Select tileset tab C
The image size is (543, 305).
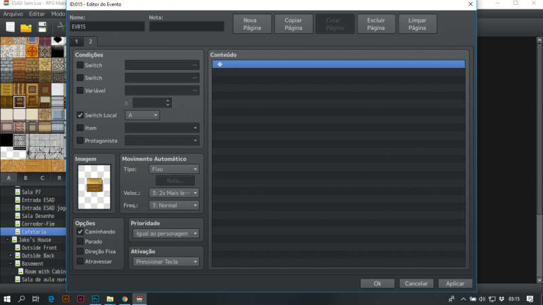pos(42,178)
